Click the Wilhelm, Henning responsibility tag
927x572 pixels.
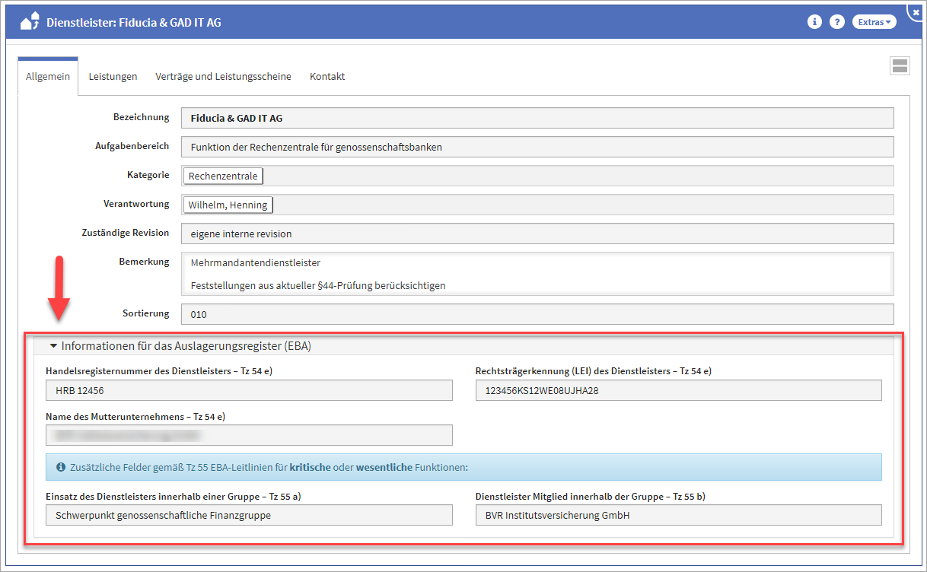tap(228, 205)
